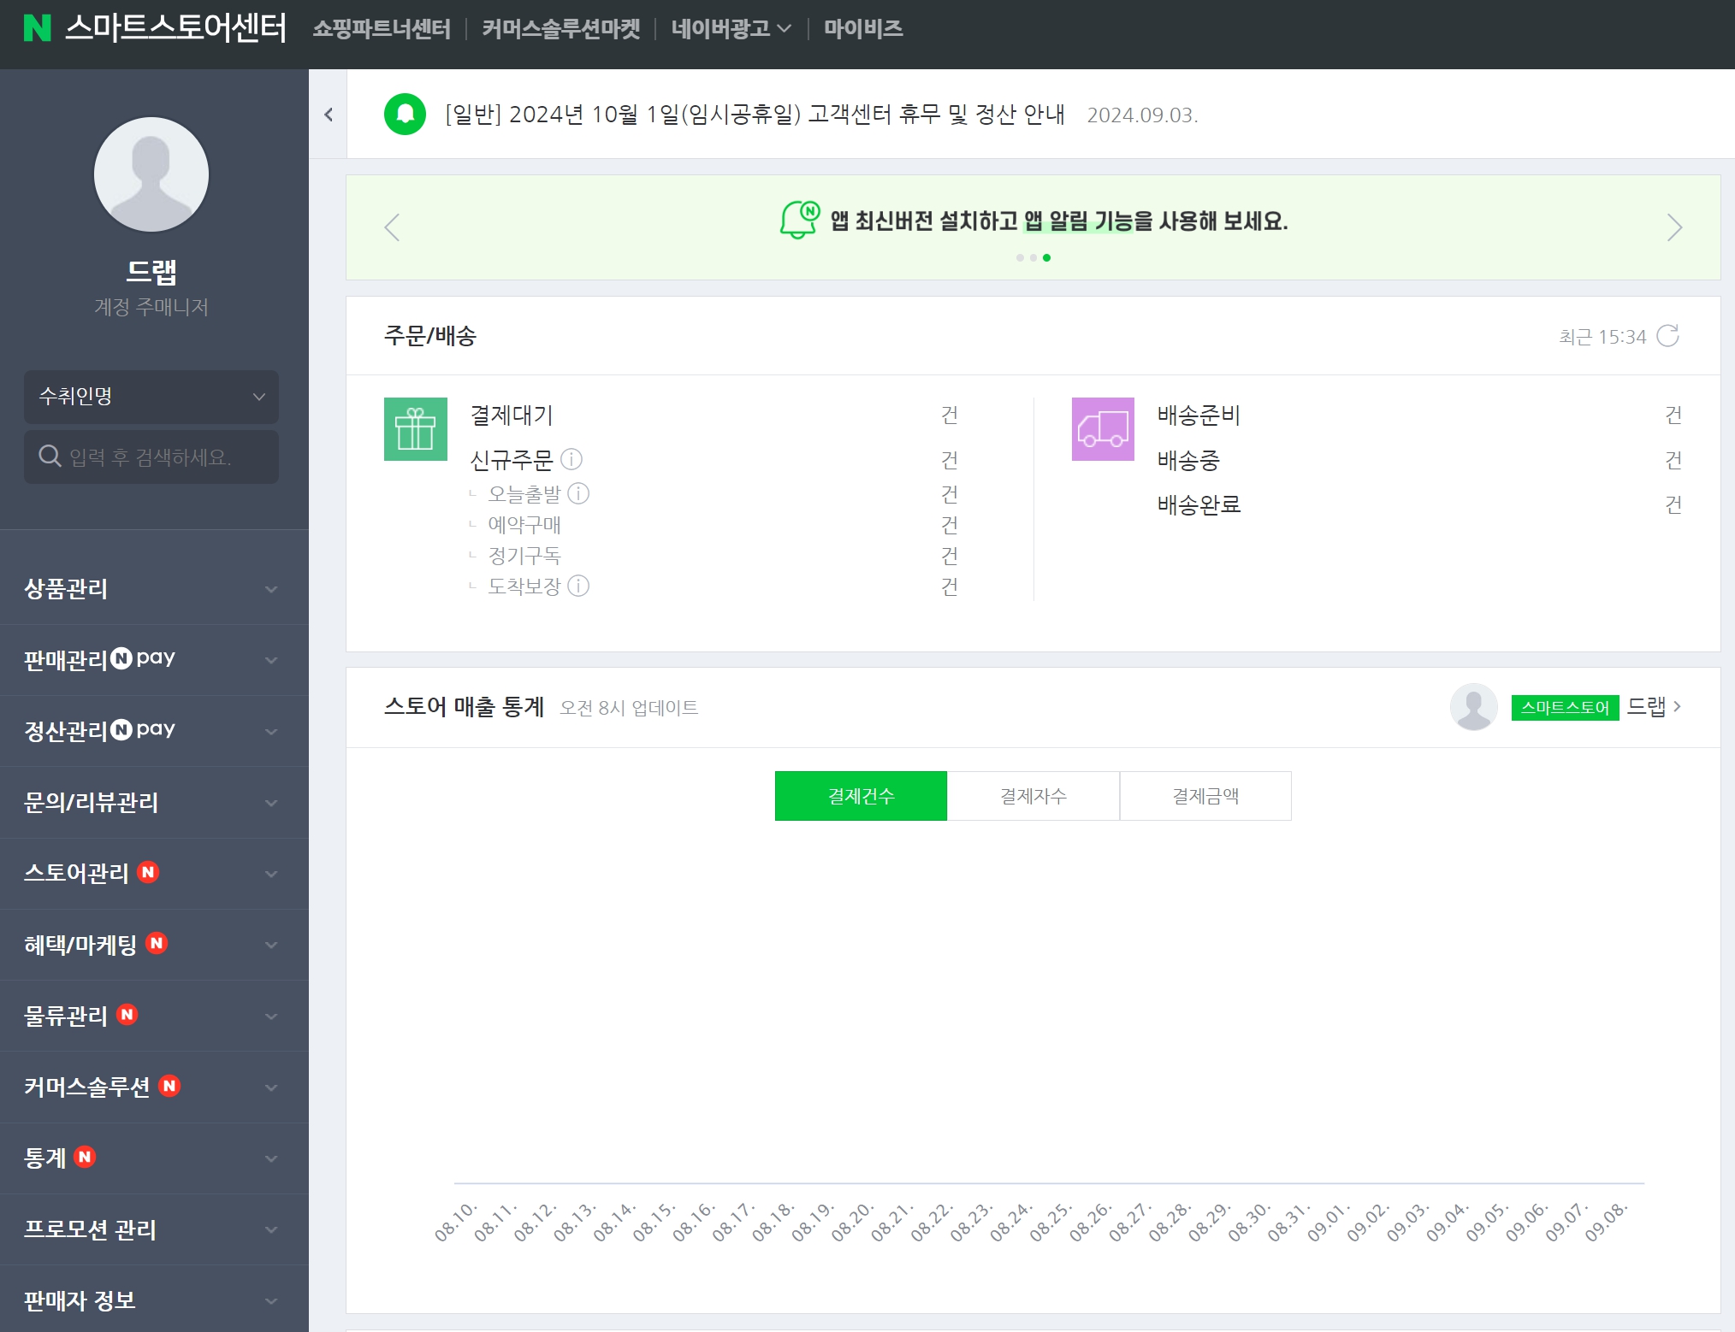Open info tooltip next to 오늘출발
This screenshot has width=1735, height=1332.
click(578, 493)
